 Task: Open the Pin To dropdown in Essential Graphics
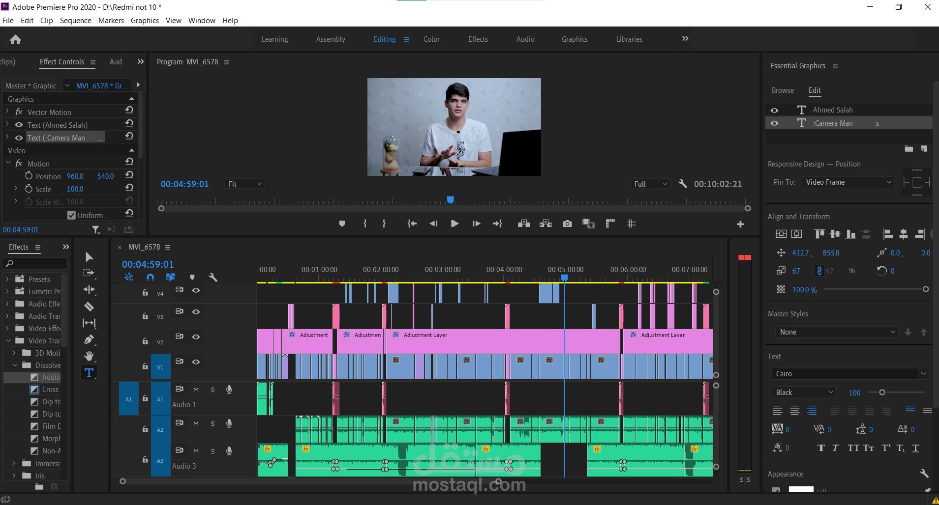pyautogui.click(x=848, y=182)
